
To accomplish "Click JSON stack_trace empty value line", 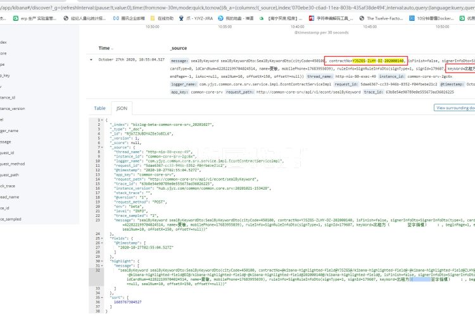I will [133, 193].
